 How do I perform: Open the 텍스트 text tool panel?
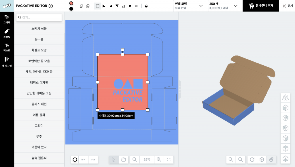tap(7, 47)
